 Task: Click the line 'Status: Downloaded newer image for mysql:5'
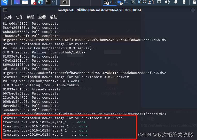coord(46,44)
